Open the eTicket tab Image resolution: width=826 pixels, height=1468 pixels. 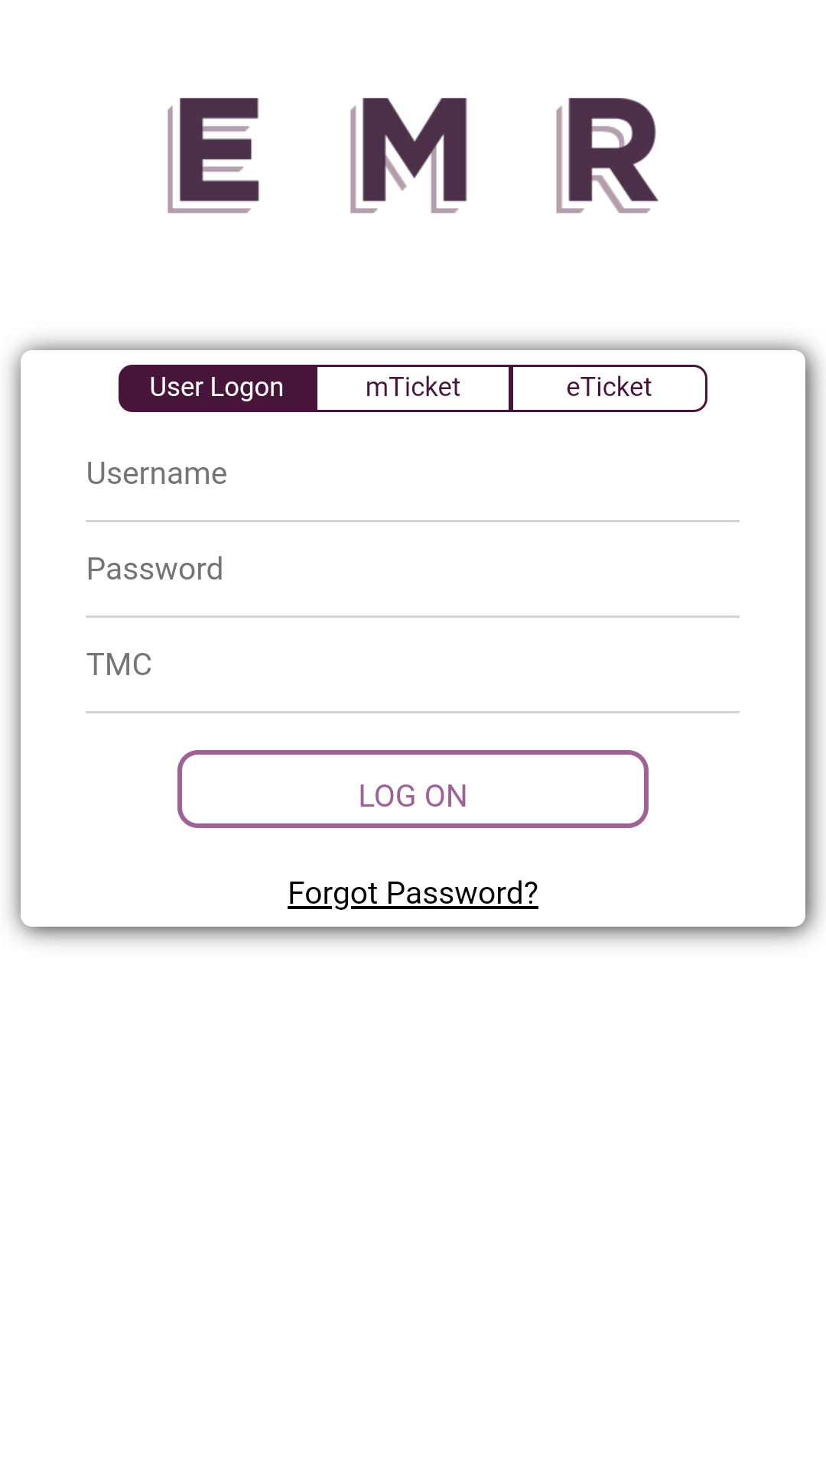609,388
